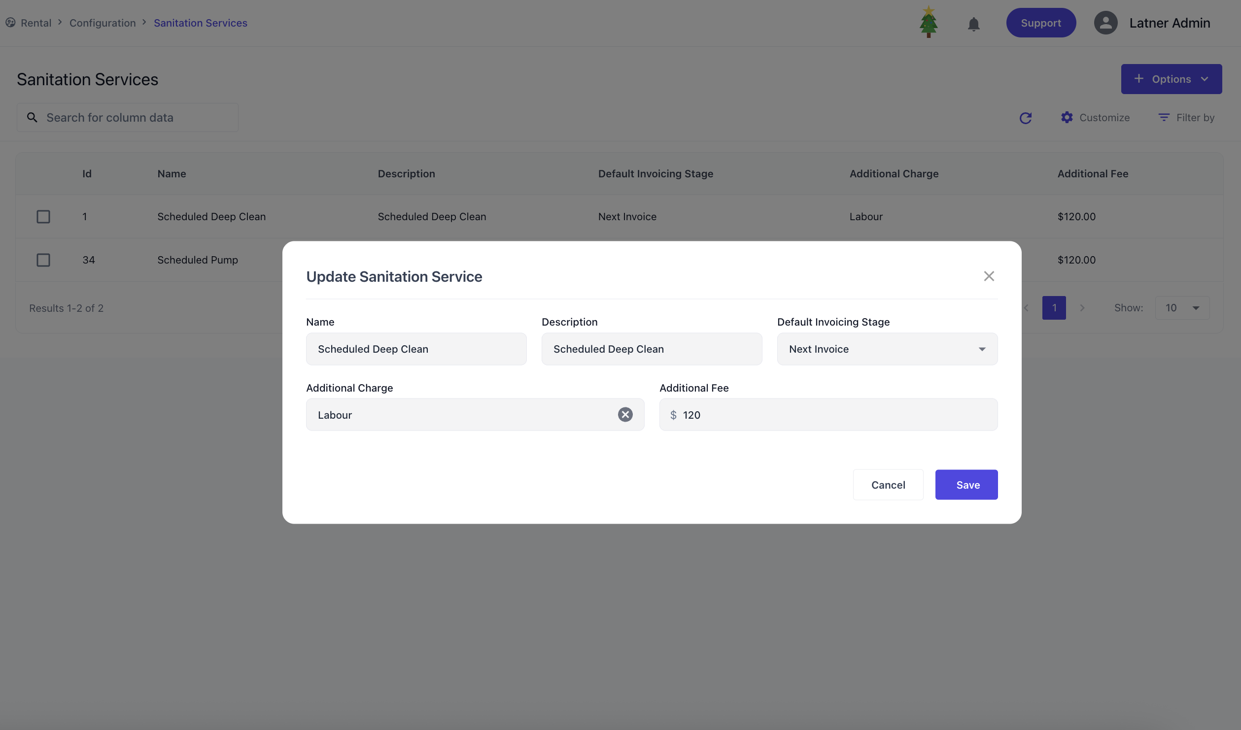This screenshot has width=1241, height=730.
Task: Click the Filter by icon
Action: pyautogui.click(x=1164, y=118)
